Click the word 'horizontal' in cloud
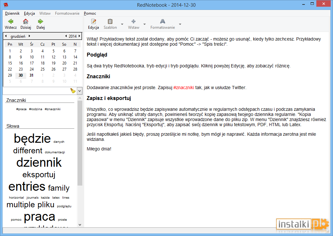Viewport: 333px width, 236px height. point(16,197)
